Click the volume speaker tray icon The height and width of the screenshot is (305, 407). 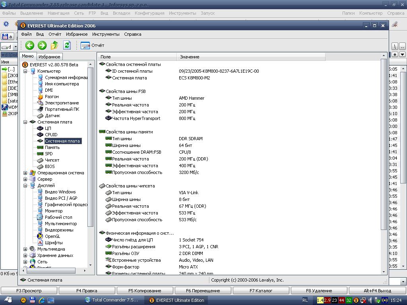(370, 300)
